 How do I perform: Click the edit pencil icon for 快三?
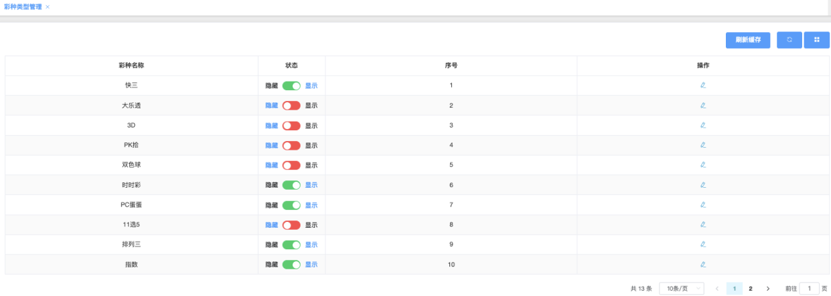click(x=703, y=86)
